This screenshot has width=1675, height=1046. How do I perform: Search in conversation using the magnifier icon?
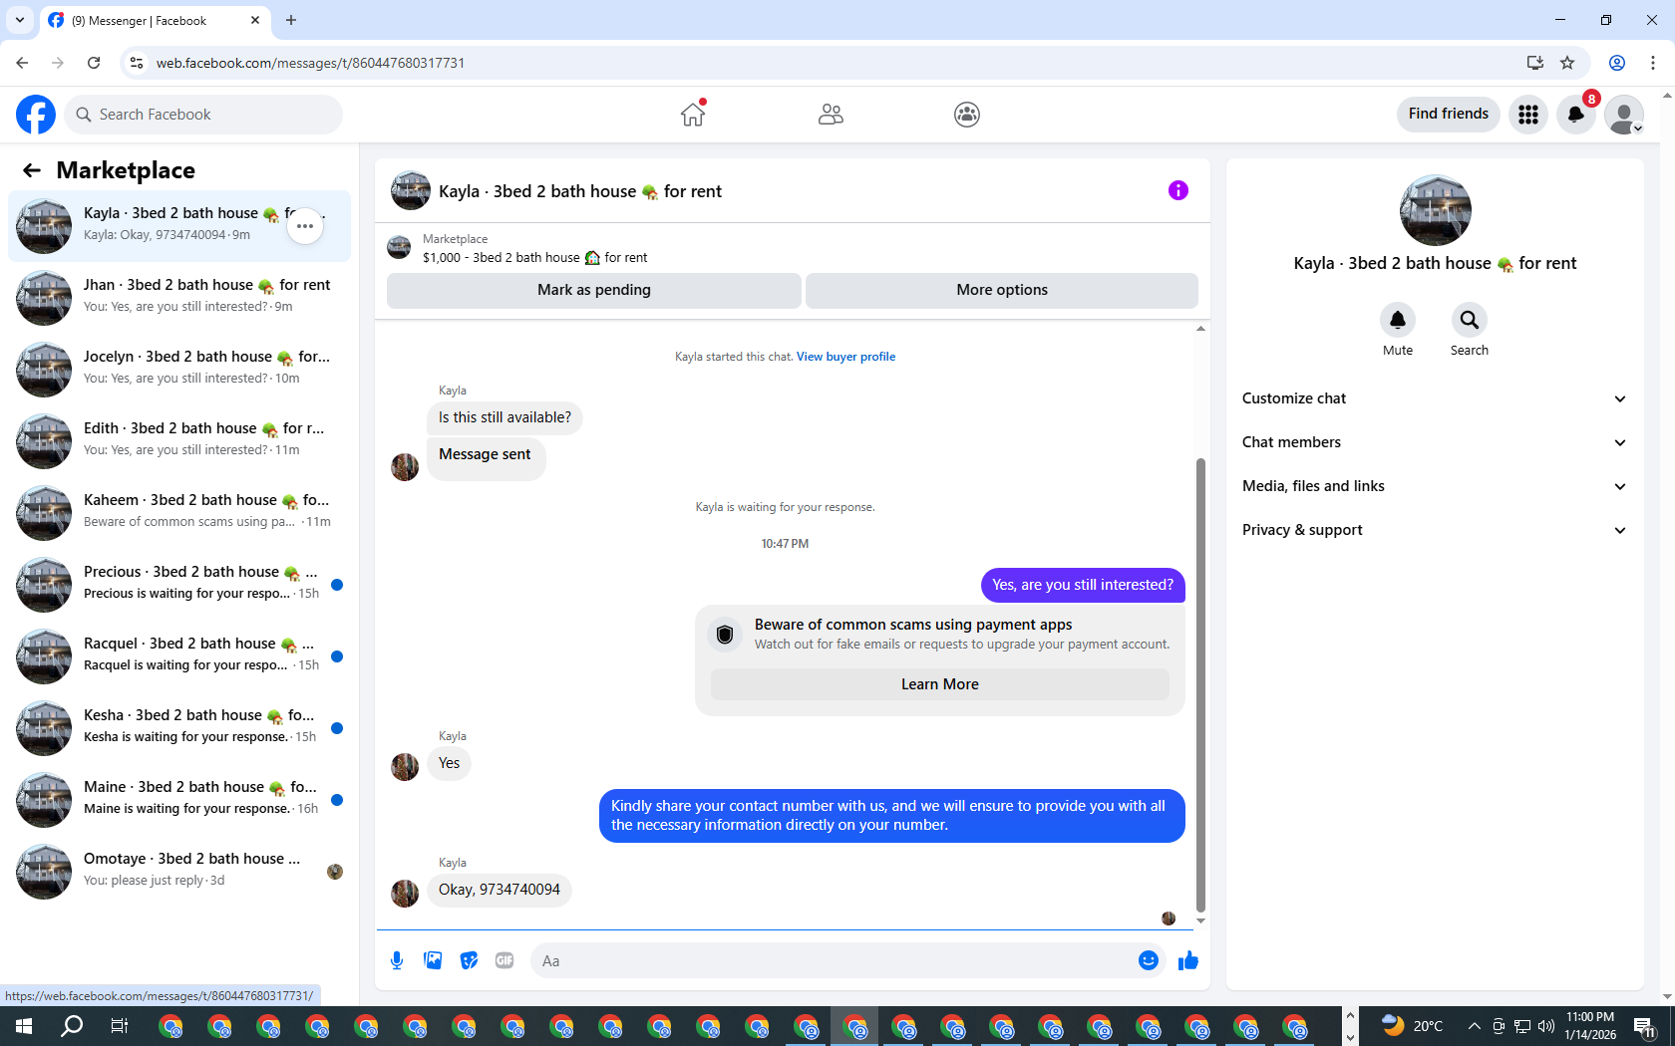[1470, 320]
